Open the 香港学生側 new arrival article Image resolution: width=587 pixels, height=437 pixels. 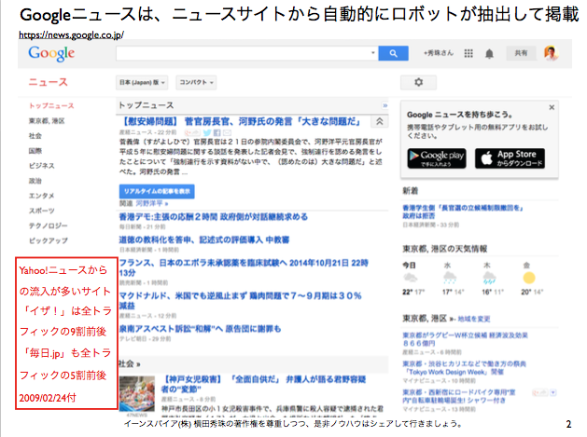click(463, 212)
